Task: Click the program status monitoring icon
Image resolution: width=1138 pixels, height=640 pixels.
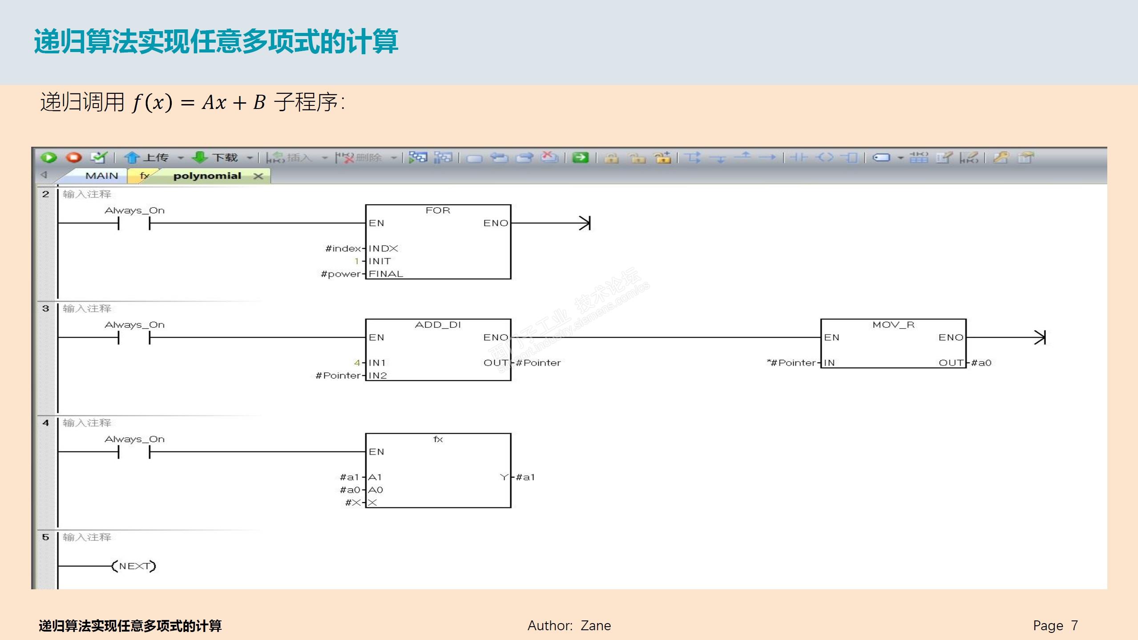Action: coord(417,157)
